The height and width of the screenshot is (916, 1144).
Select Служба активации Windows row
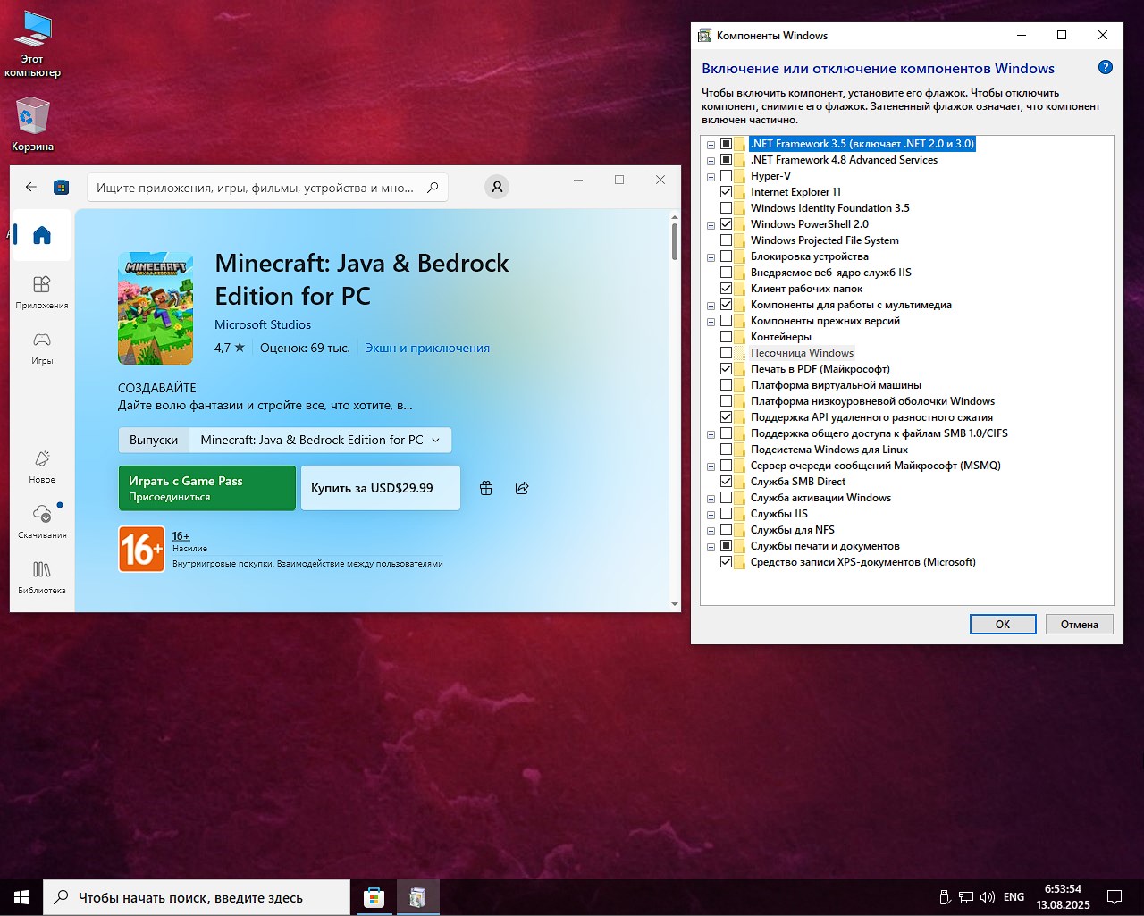[820, 498]
